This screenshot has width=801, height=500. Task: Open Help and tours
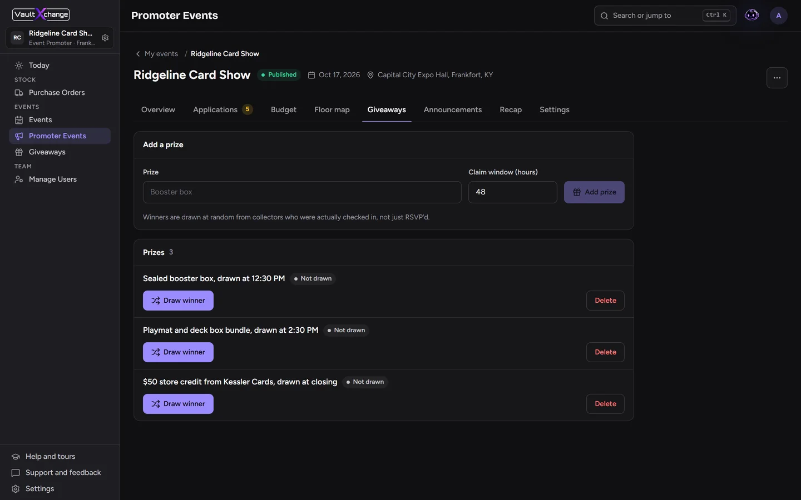pos(60,457)
